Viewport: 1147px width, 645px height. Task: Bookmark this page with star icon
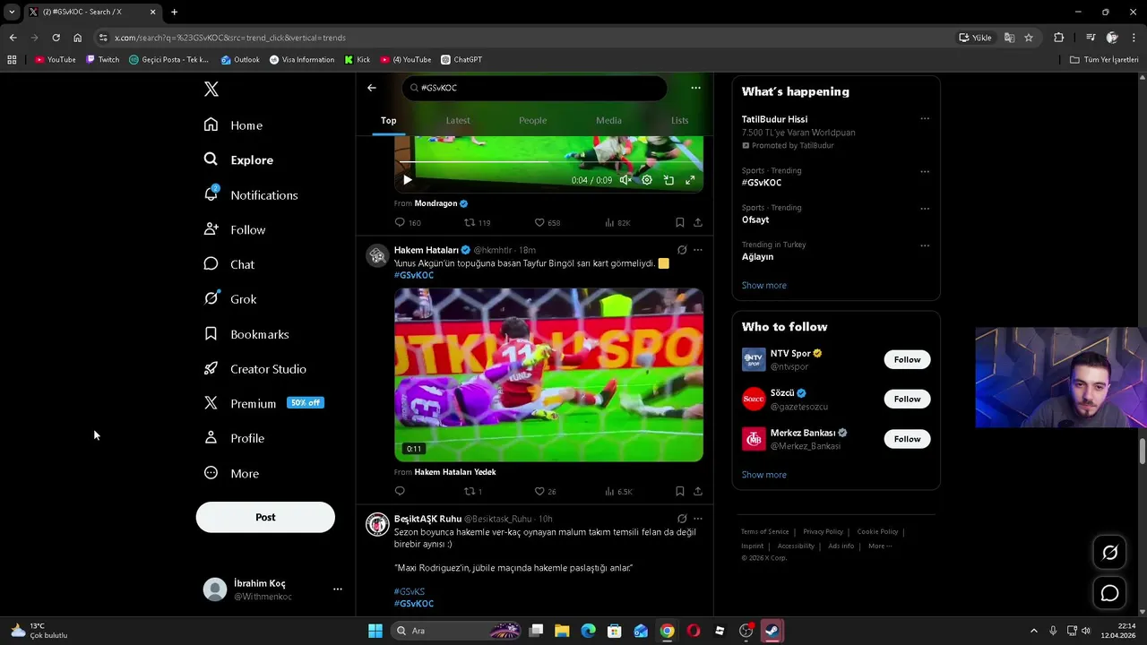(x=1029, y=38)
